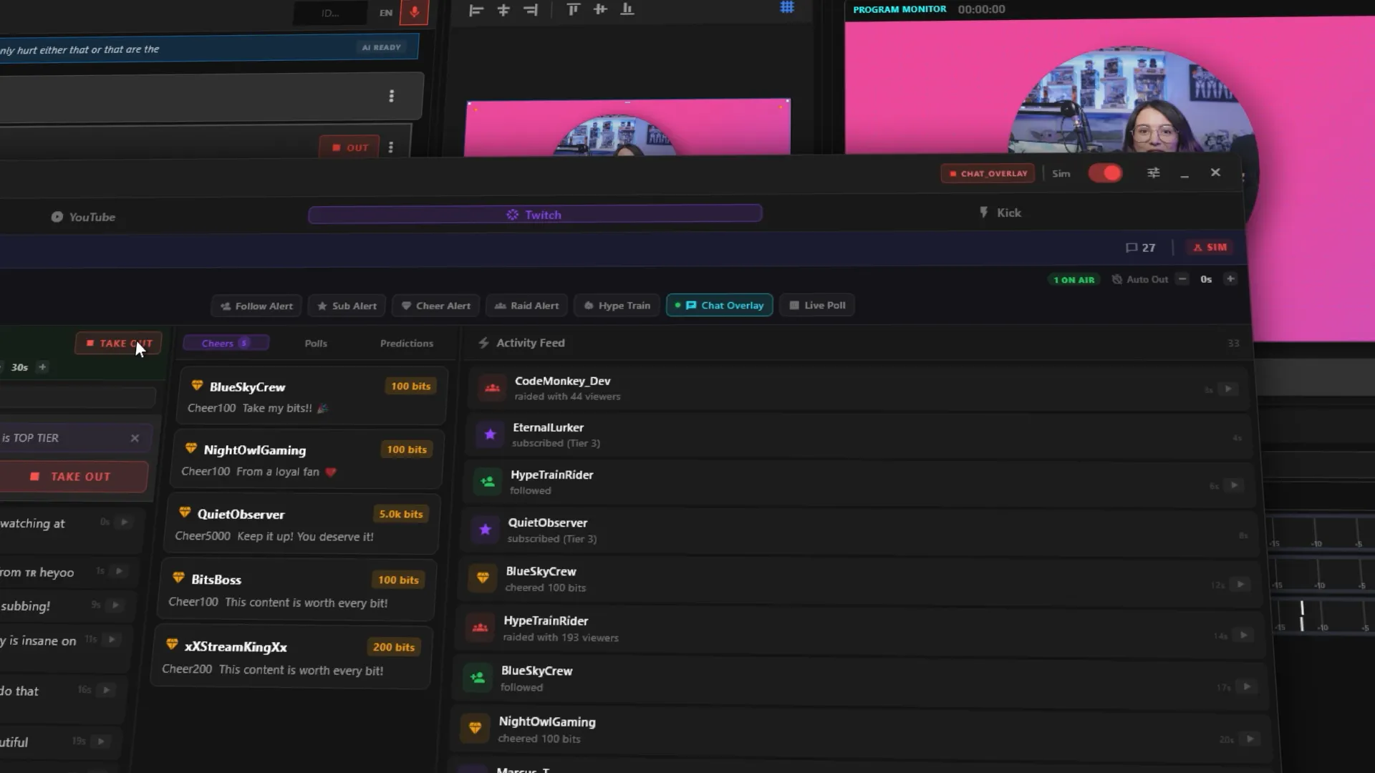
Task: Switch to the Twitch platform tab
Action: [535, 214]
